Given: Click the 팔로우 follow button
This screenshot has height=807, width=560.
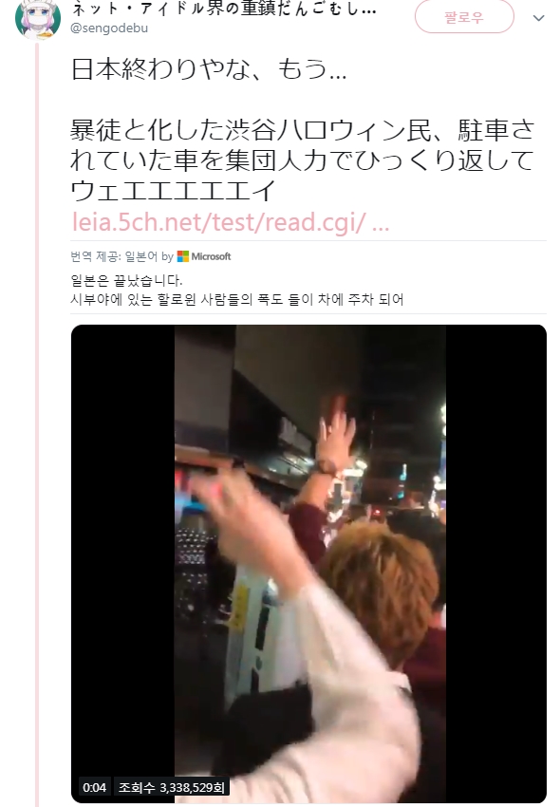Looking at the screenshot, I should coord(464,17).
